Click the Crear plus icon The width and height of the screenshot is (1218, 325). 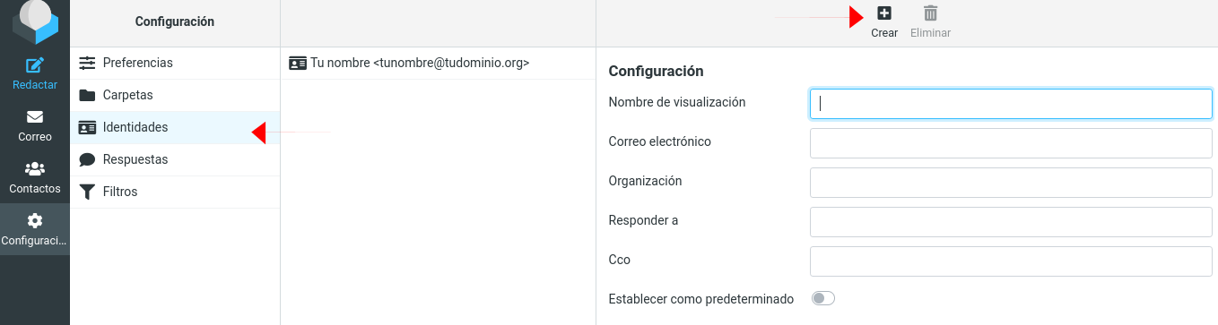click(x=884, y=13)
